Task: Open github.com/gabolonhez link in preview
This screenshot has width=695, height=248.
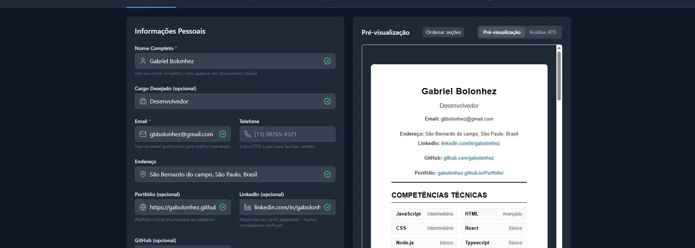Action: (x=469, y=158)
